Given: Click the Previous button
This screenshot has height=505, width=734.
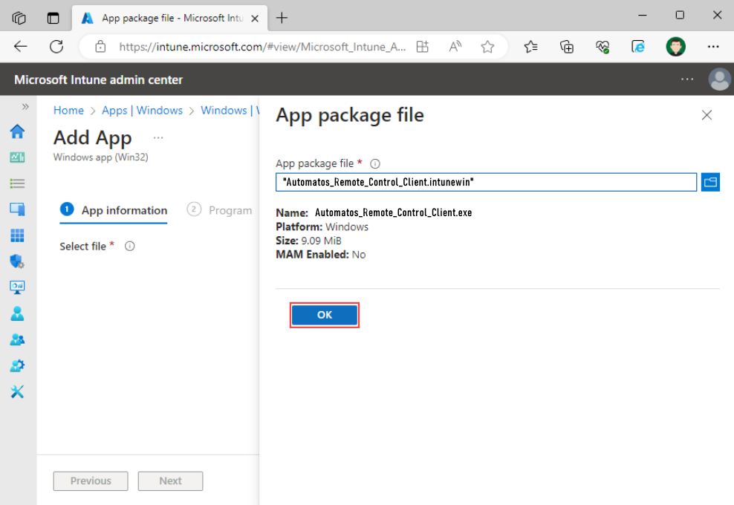Looking at the screenshot, I should pyautogui.click(x=91, y=480).
